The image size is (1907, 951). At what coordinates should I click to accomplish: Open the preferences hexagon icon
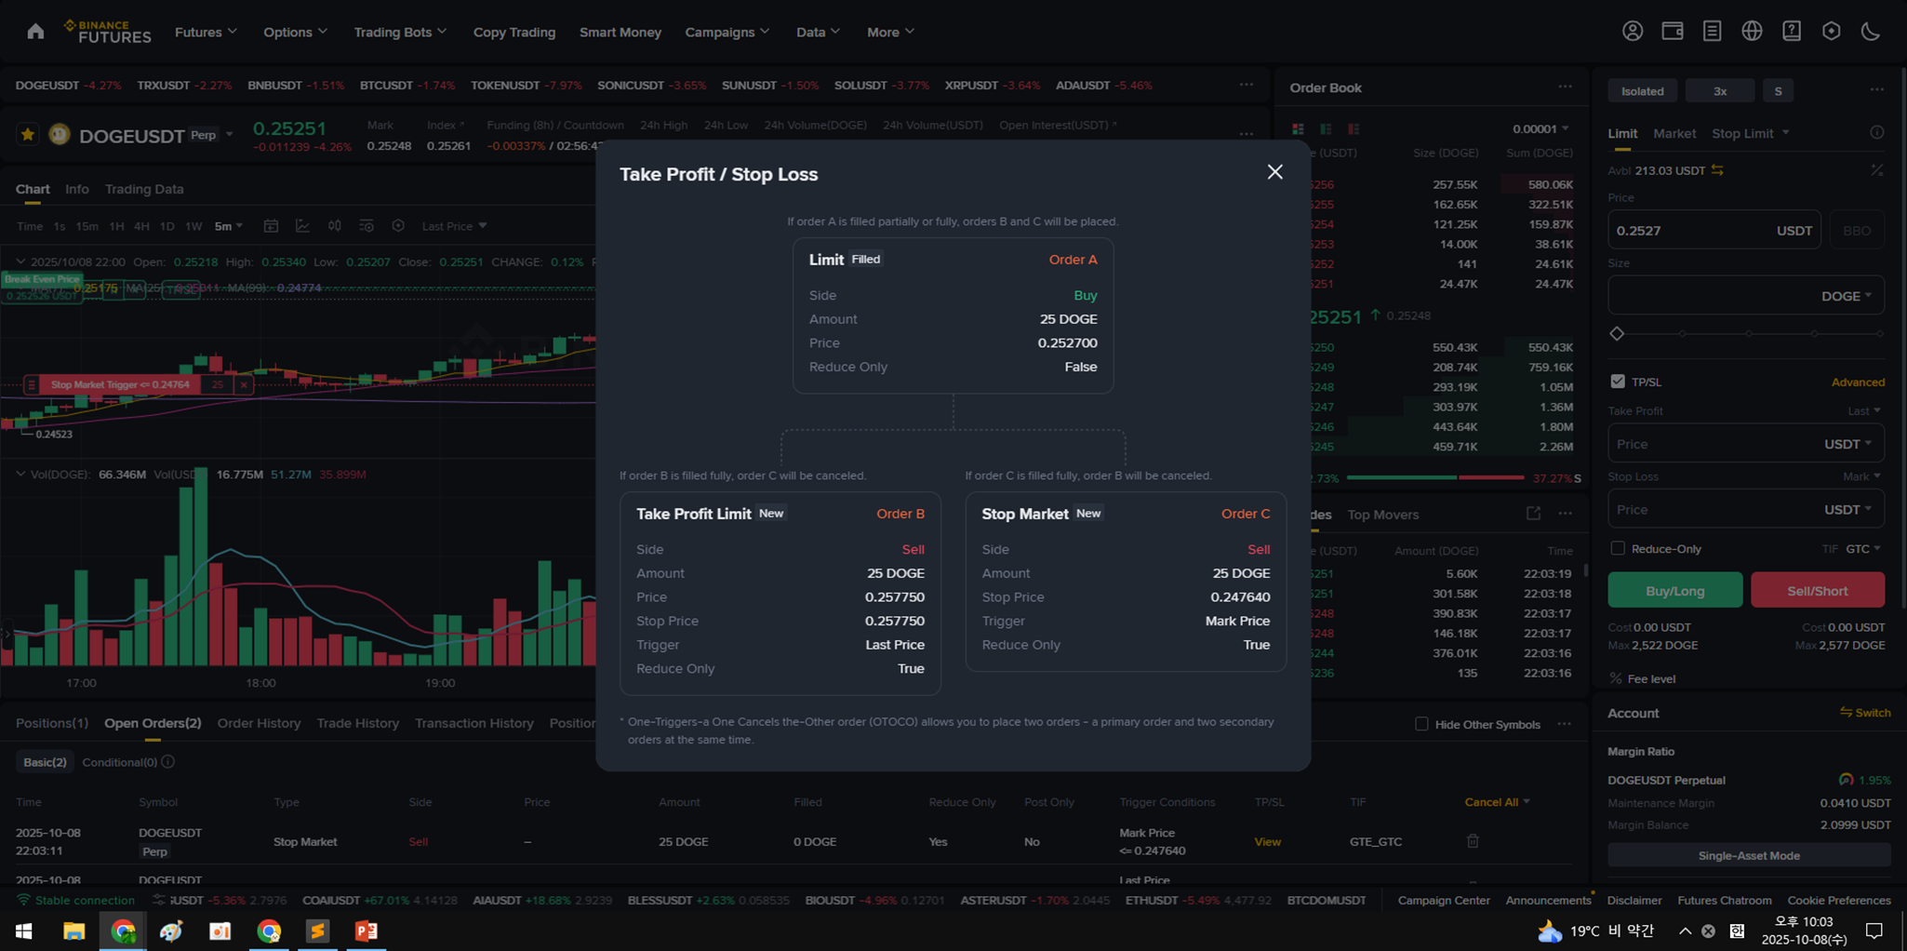1831,32
